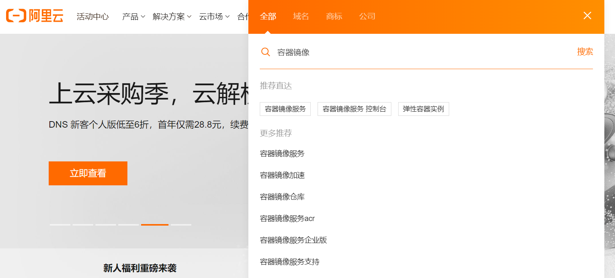This screenshot has height=278, width=615.
Task: Select the 全部 search tab
Action: (x=268, y=16)
